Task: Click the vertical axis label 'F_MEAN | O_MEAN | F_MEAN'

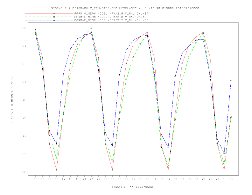Action: click(12, 100)
